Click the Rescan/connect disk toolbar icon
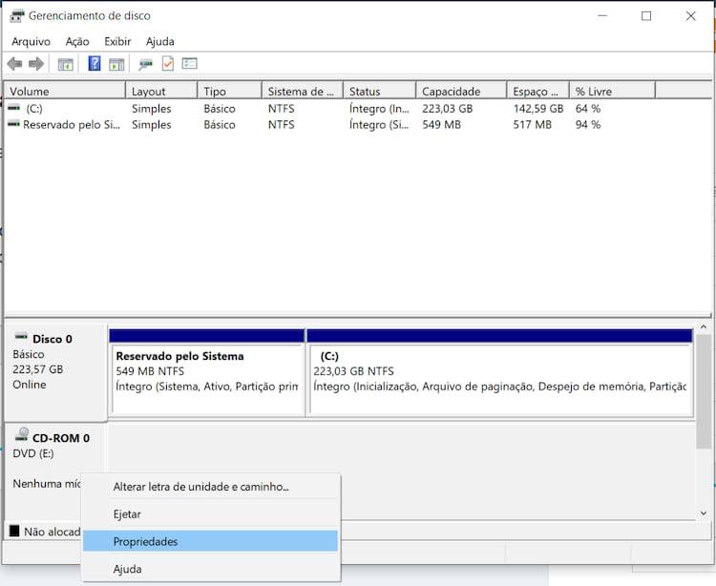The height and width of the screenshot is (586, 716). point(145,64)
